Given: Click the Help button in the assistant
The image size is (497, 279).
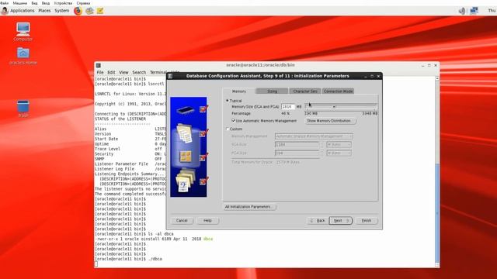Looking at the screenshot, I should (x=207, y=220).
